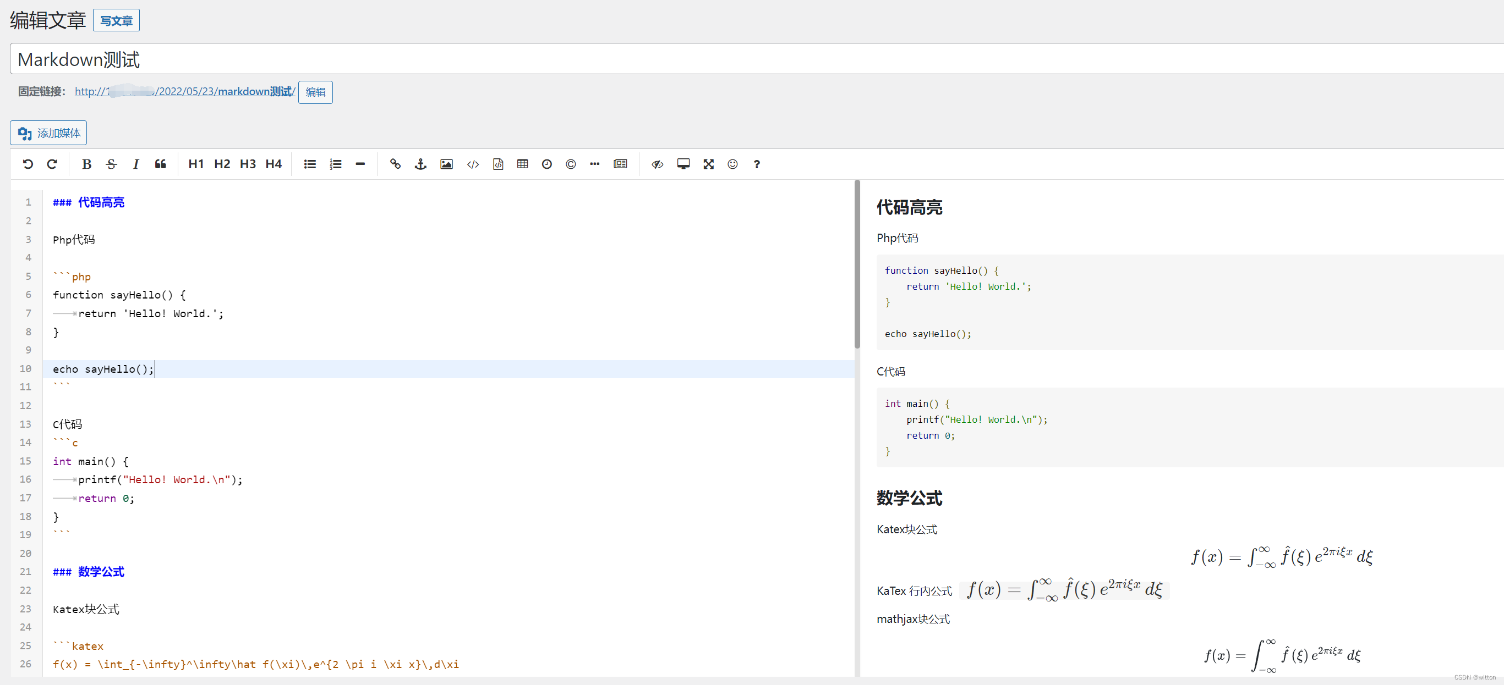Viewport: 1504px width, 685px height.
Task: Click the undo icon in editor toolbar
Action: point(28,164)
